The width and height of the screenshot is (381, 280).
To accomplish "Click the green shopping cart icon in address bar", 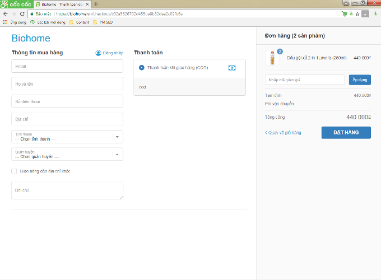I will 345,13.
